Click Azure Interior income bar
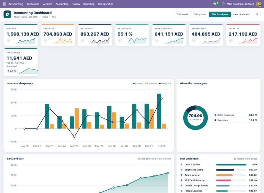 pyautogui.click(x=224, y=175)
